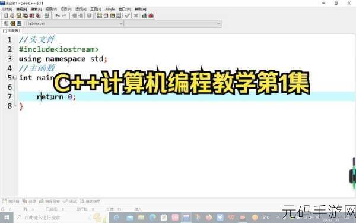The image size is (356, 223).
Task: Click the Dev-C++ taskbar icon
Action: click(x=186, y=218)
